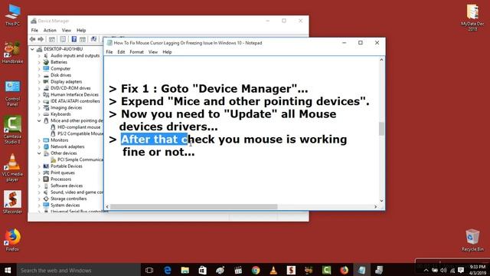
Task: Click Notepad scroll down arrow
Action: pyautogui.click(x=381, y=201)
